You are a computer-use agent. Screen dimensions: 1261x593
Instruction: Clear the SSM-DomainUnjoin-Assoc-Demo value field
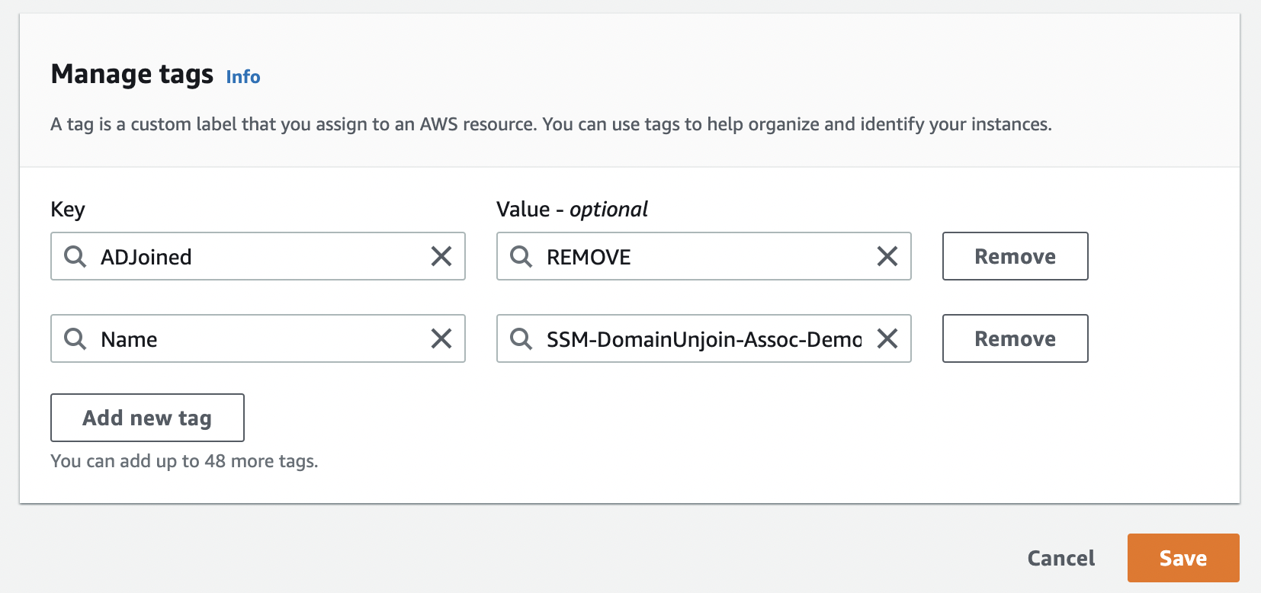tap(887, 339)
